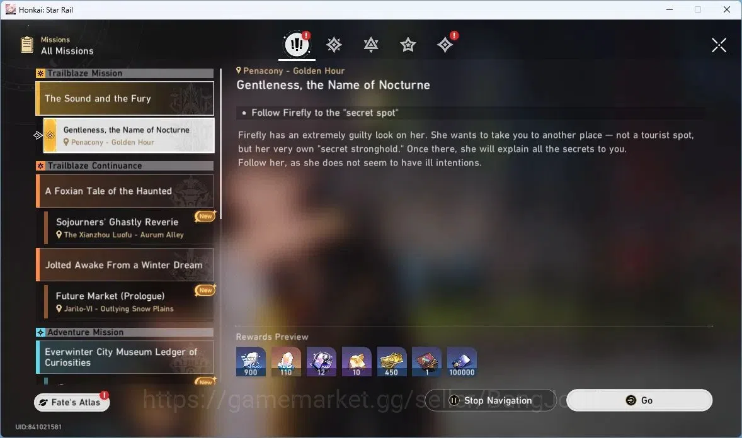Viewport: 742px width, 438px height.
Task: Select The Sound and the Fury mission
Action: coord(125,98)
